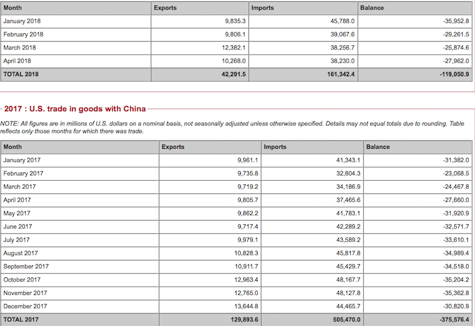The height and width of the screenshot is (326, 475).
Task: Select February 2017 imports value 32,804.3
Action: point(348,174)
